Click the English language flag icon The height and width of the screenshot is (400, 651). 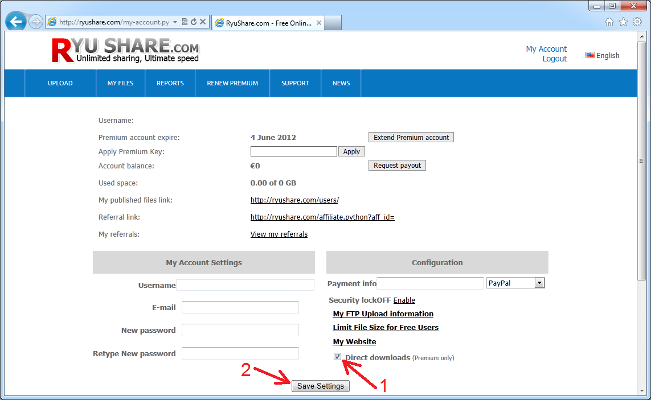589,55
